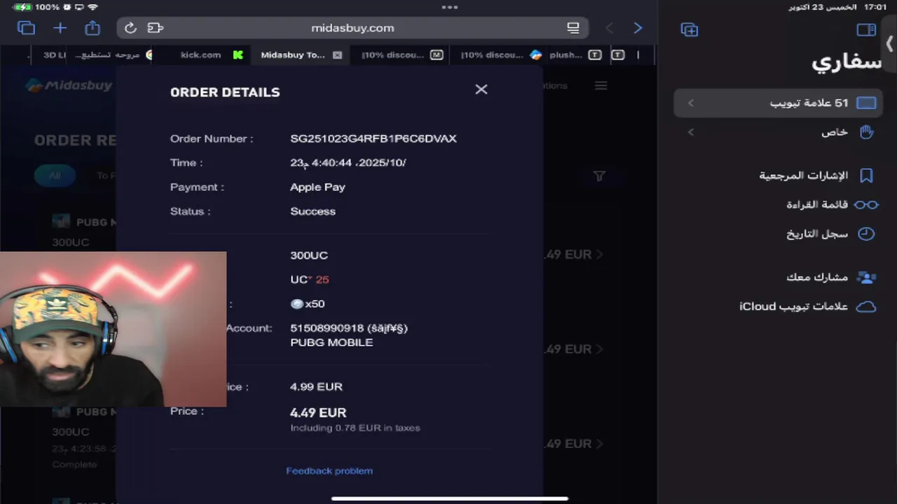Hide the Safari sidebar with sidebar icon

tap(866, 29)
